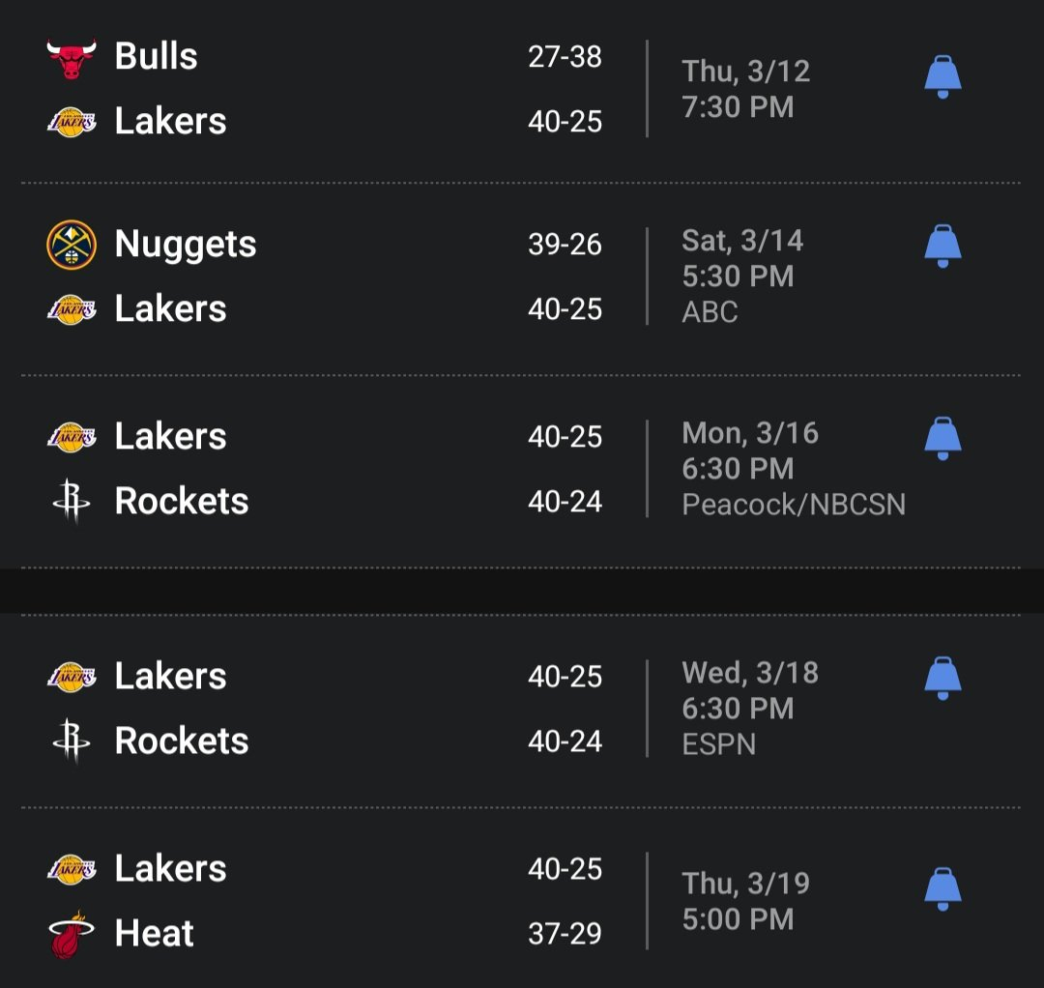Click Rockets logo in the Mon 3/16 matchup

[x=72, y=501]
